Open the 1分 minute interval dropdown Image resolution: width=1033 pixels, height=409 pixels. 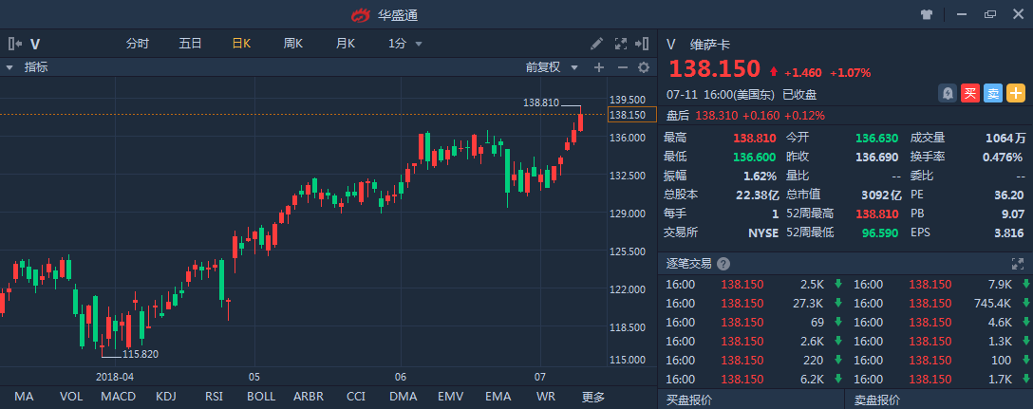tap(405, 44)
